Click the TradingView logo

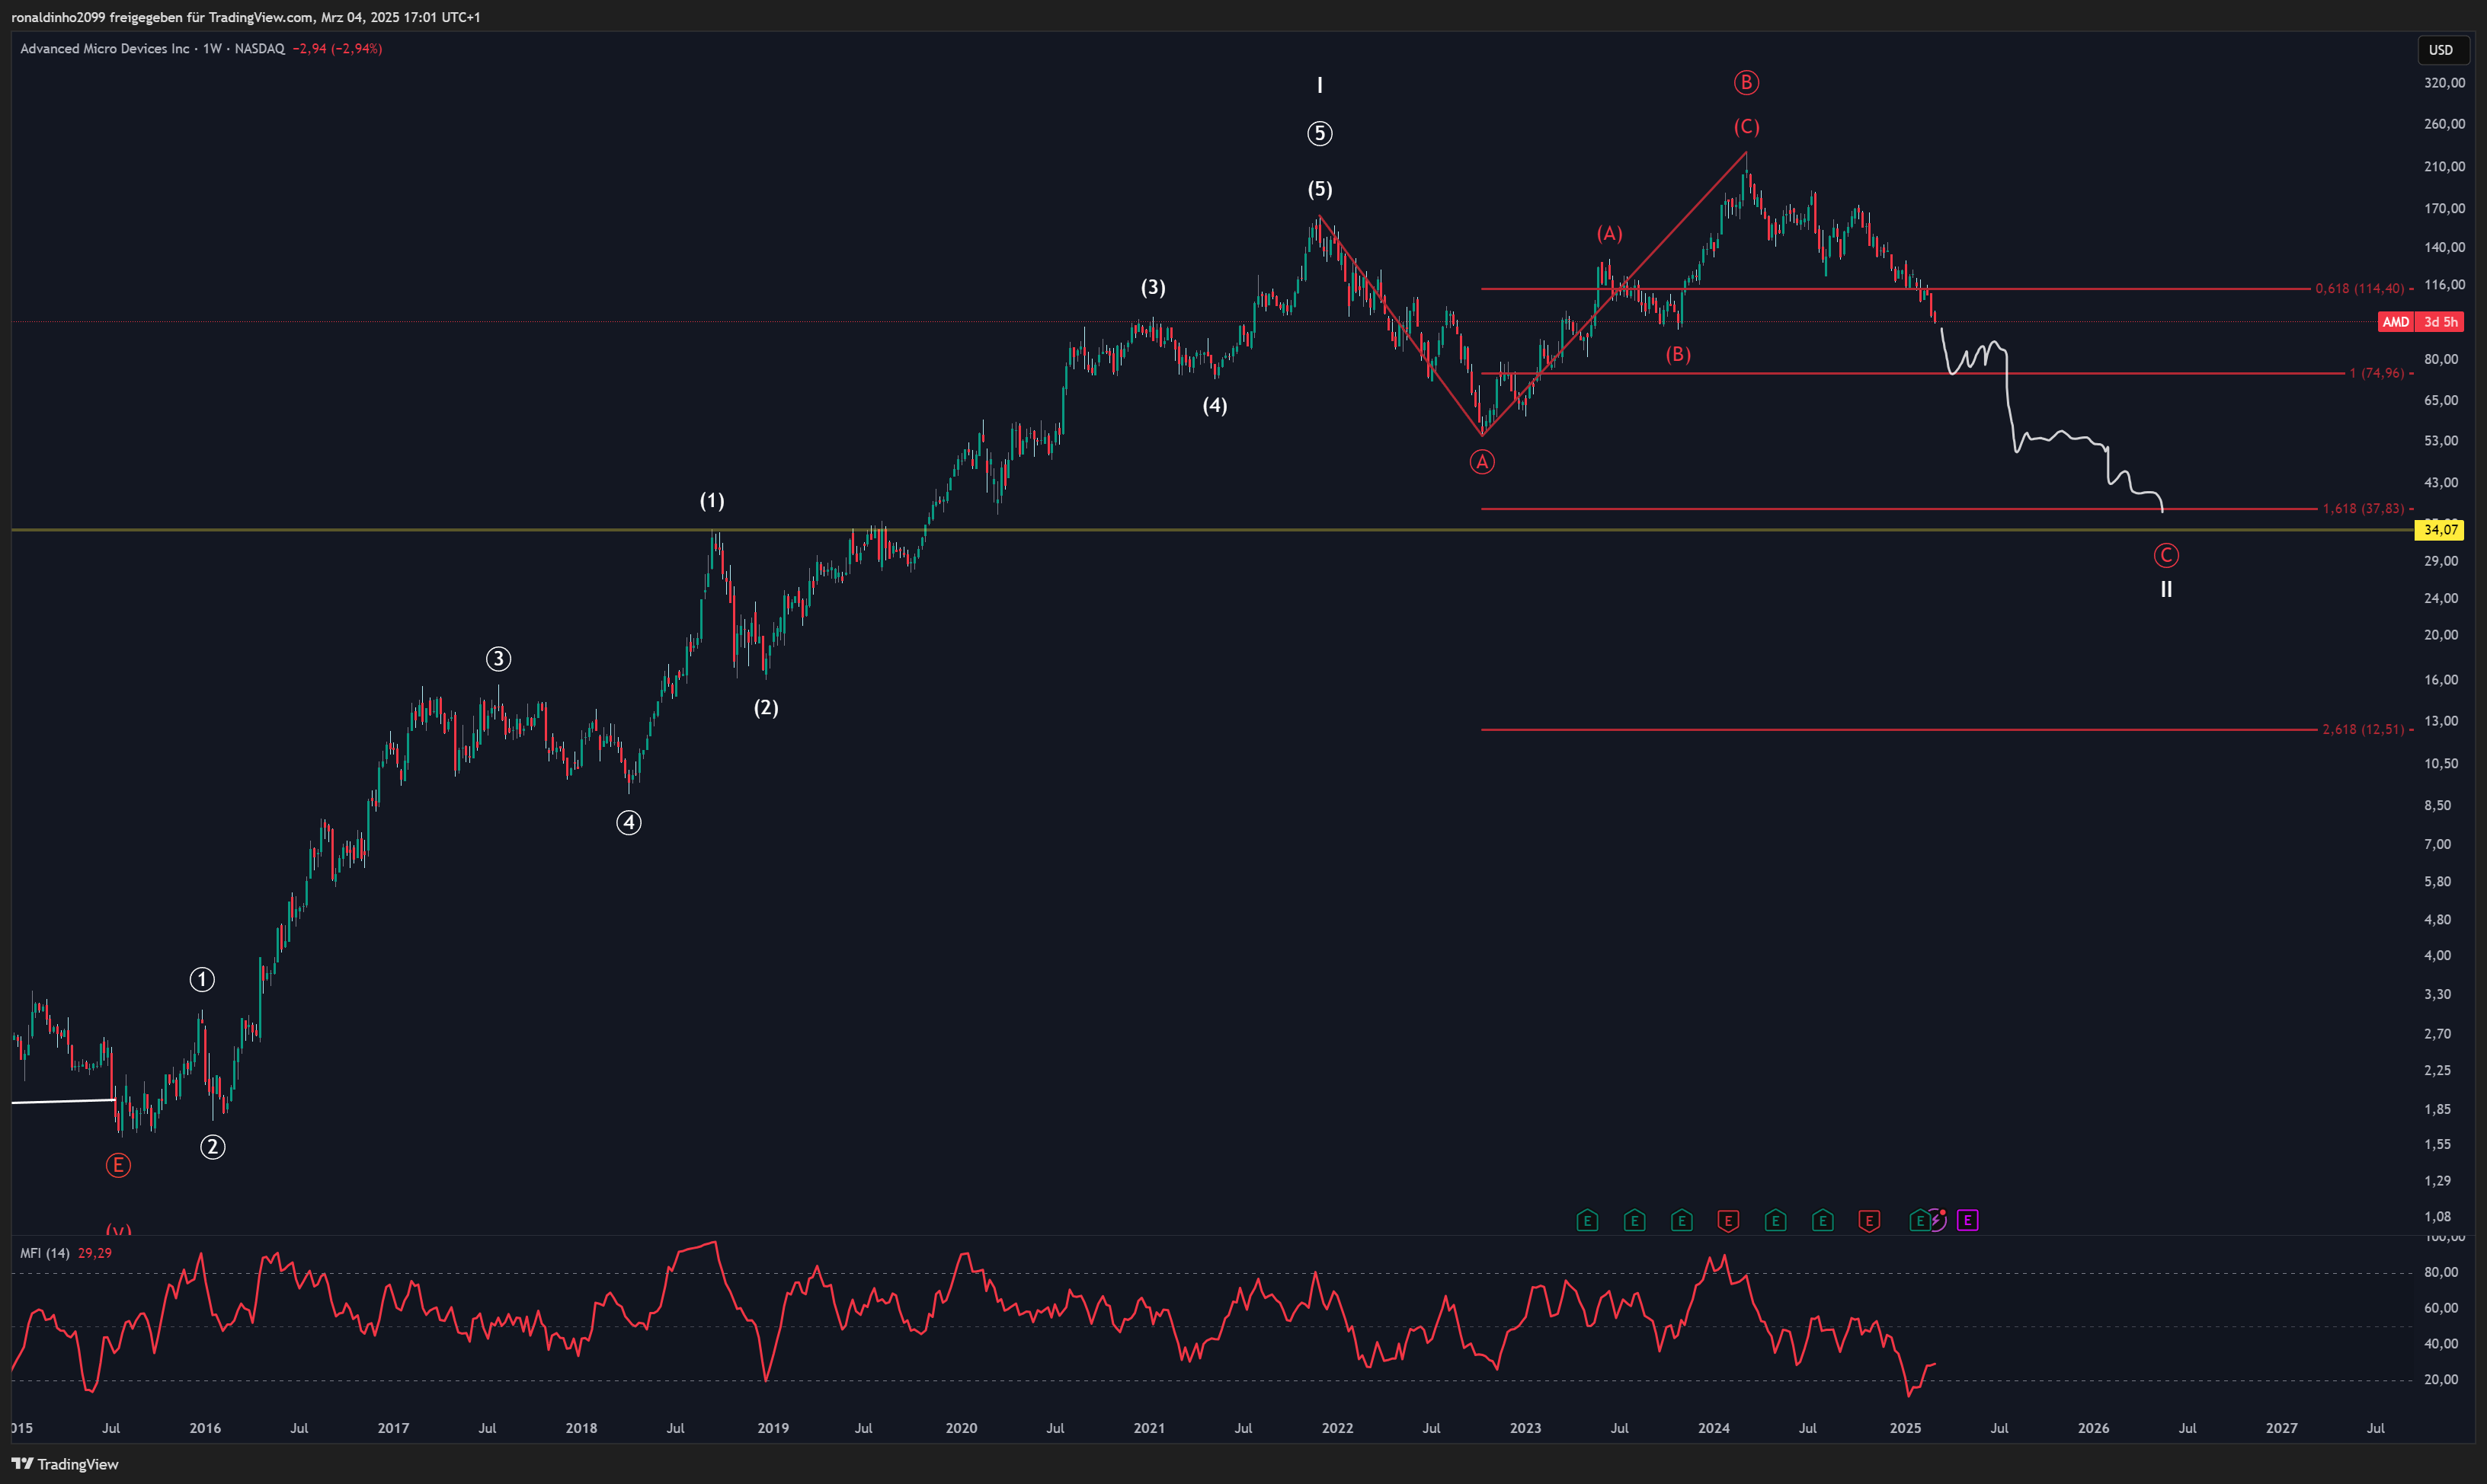click(65, 1464)
